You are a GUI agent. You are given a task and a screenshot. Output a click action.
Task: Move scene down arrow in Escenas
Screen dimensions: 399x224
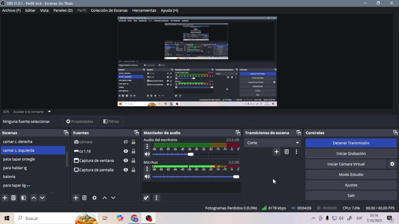(42, 198)
